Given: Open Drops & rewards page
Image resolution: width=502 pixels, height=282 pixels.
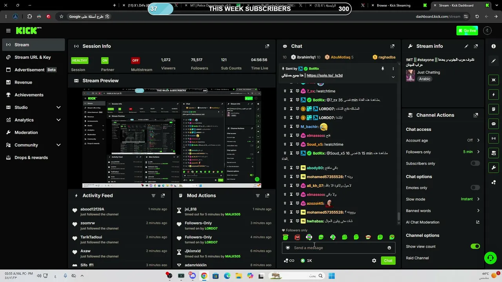Looking at the screenshot, I should coord(33,157).
